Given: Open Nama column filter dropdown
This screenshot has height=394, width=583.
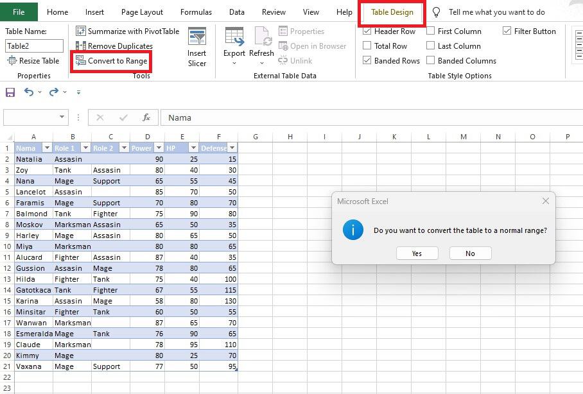Looking at the screenshot, I should pos(47,148).
